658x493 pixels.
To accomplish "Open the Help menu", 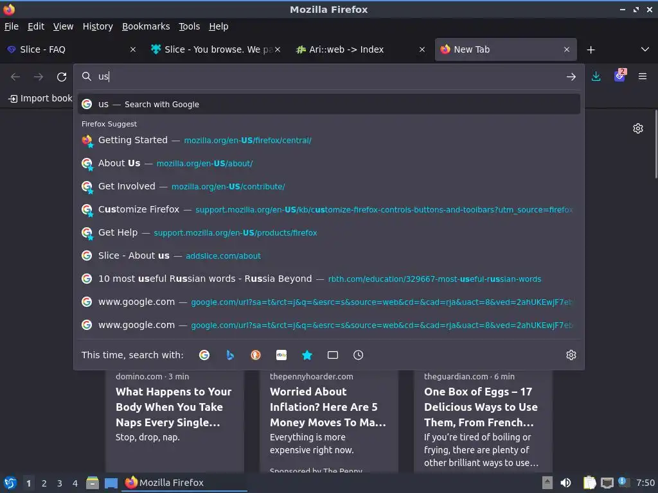I will pos(218,26).
